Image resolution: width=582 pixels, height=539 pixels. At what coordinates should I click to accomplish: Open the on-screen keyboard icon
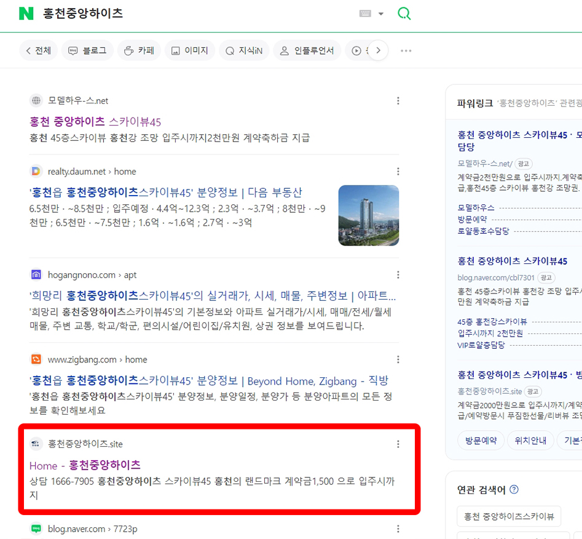pos(365,14)
